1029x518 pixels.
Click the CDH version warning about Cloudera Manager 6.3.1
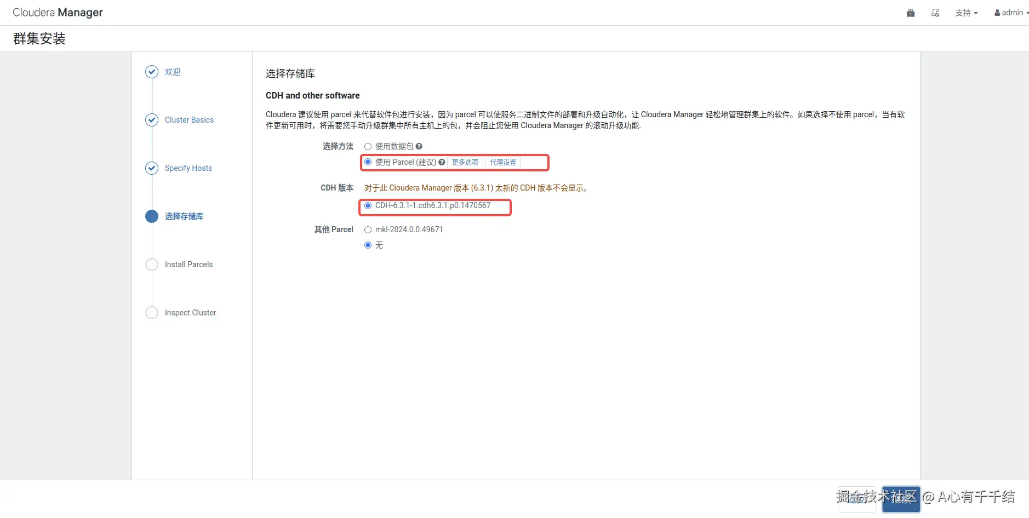click(x=477, y=188)
